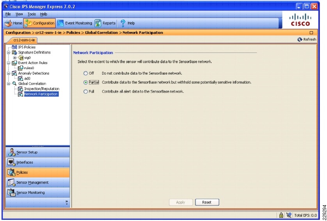327x221 pixels.
Task: Open the Sensor Management panel
Action: coord(38,182)
